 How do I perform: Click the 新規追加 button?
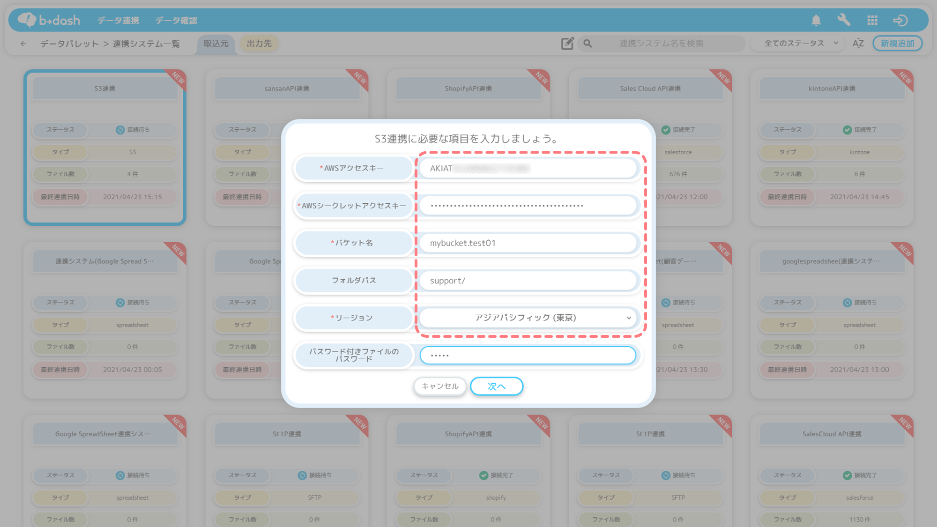pyautogui.click(x=897, y=44)
